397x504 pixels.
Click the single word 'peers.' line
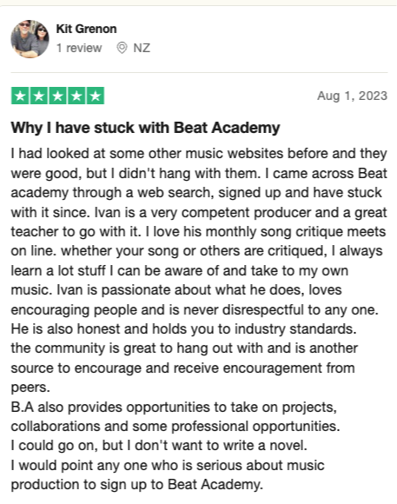pos(30,388)
